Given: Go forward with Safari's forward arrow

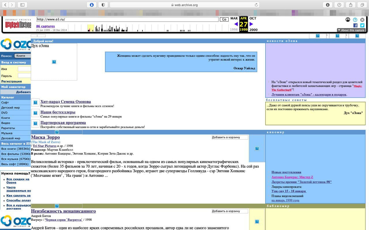Looking at the screenshot, I should coord(12,5).
